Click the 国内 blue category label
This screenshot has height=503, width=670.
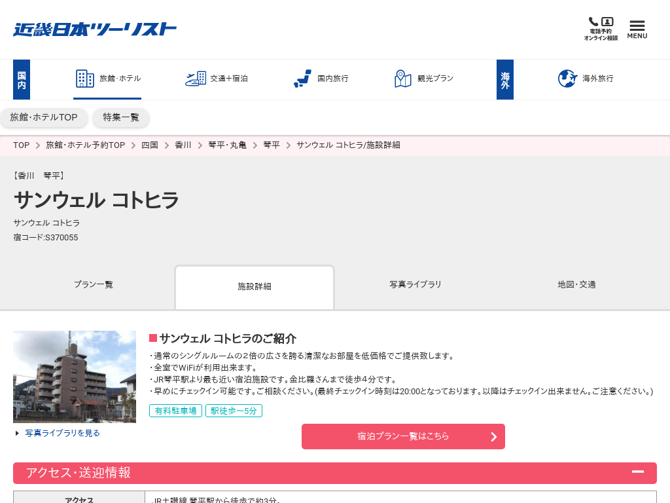coord(22,79)
